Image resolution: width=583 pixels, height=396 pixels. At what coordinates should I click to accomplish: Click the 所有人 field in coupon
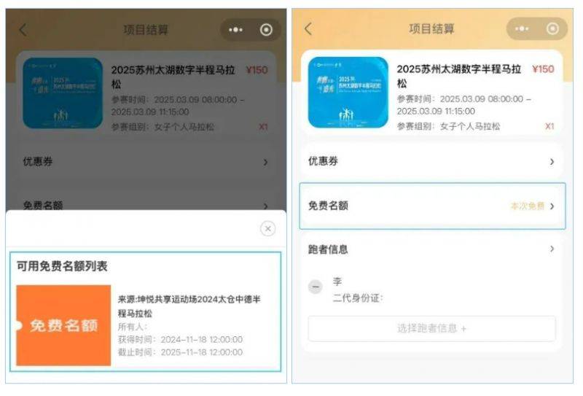click(133, 327)
